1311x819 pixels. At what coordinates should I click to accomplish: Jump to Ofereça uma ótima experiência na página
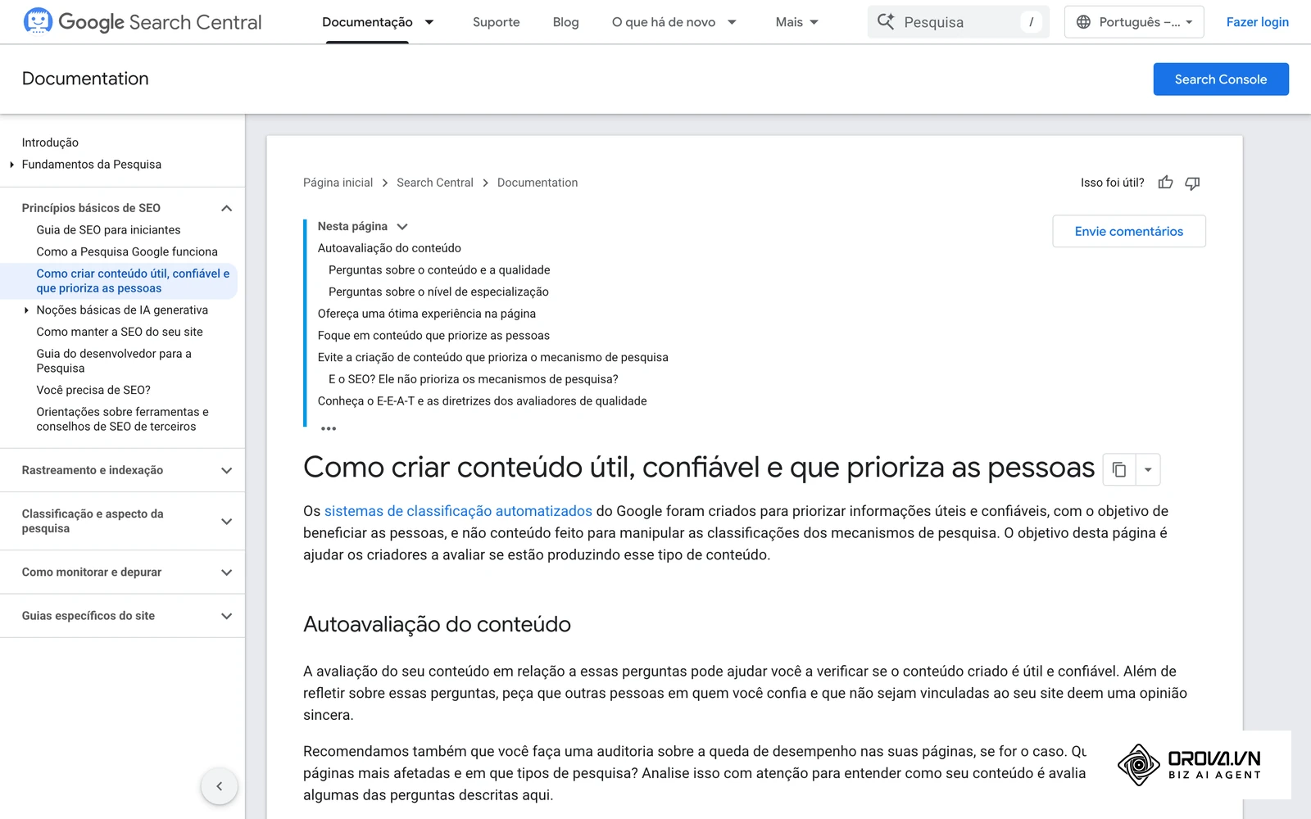coord(427,314)
